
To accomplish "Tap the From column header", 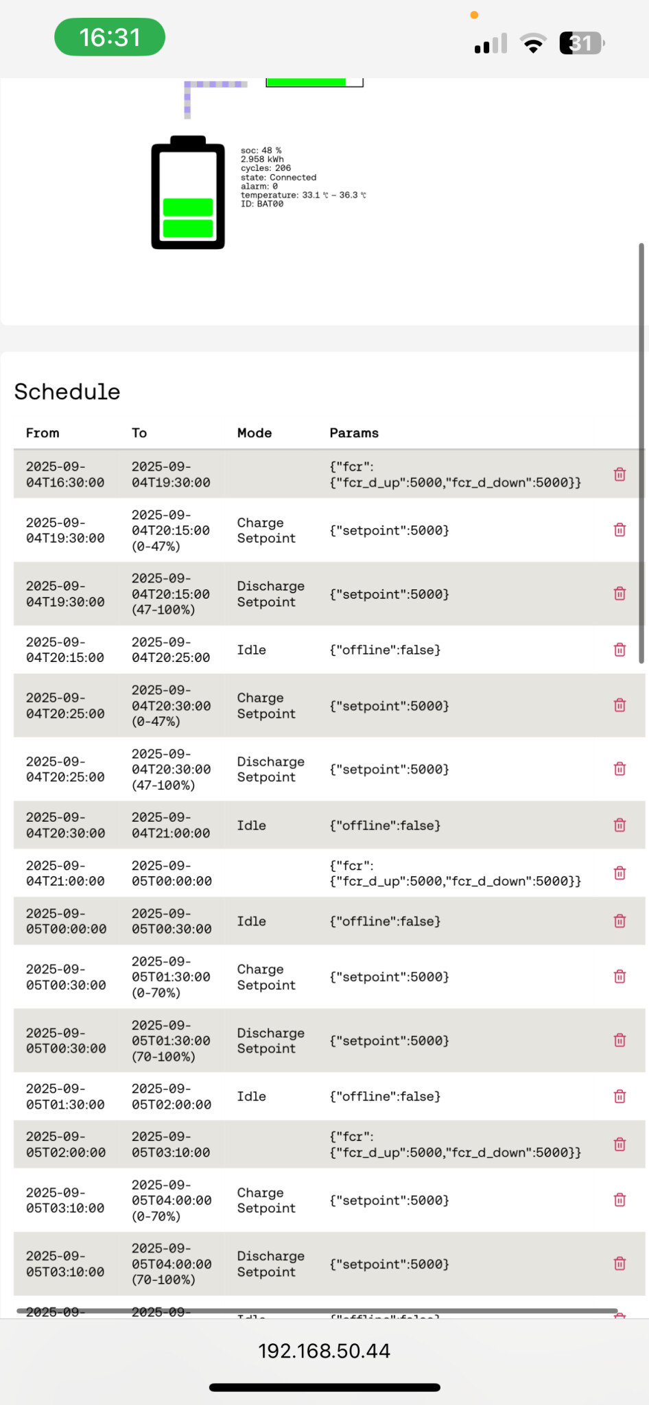I will (43, 433).
